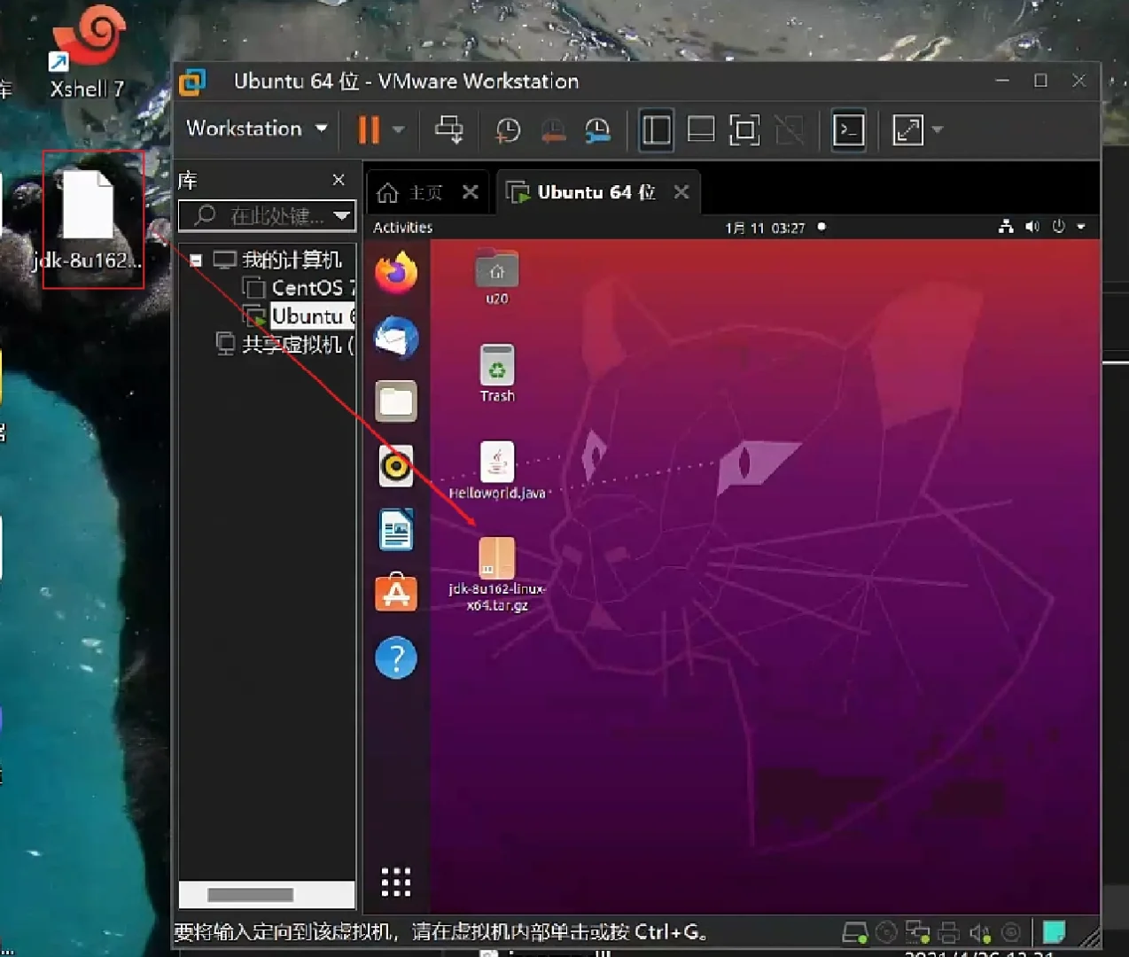Open Activities overview in Ubuntu
1129x957 pixels.
403,228
